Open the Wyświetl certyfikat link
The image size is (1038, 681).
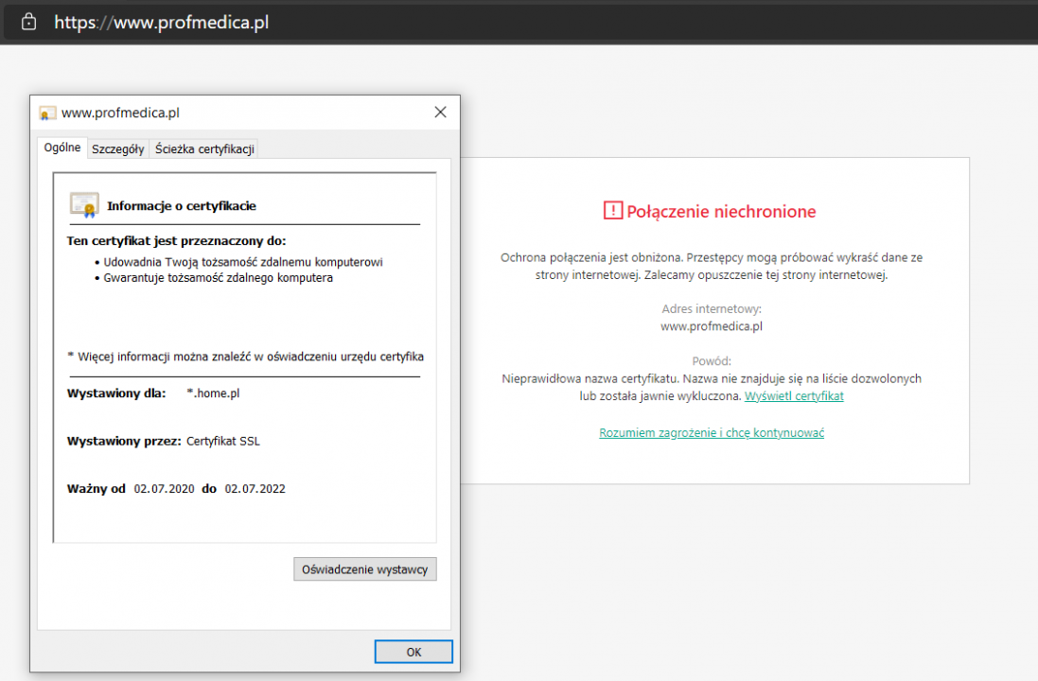[794, 395]
